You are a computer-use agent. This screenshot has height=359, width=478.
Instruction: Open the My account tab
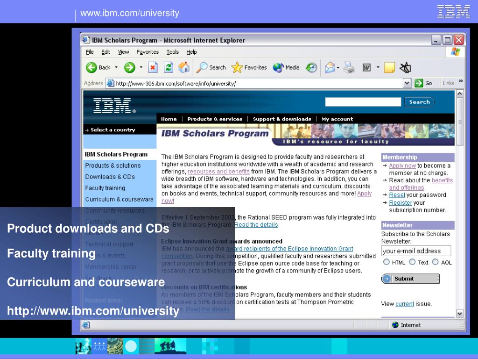coord(337,119)
